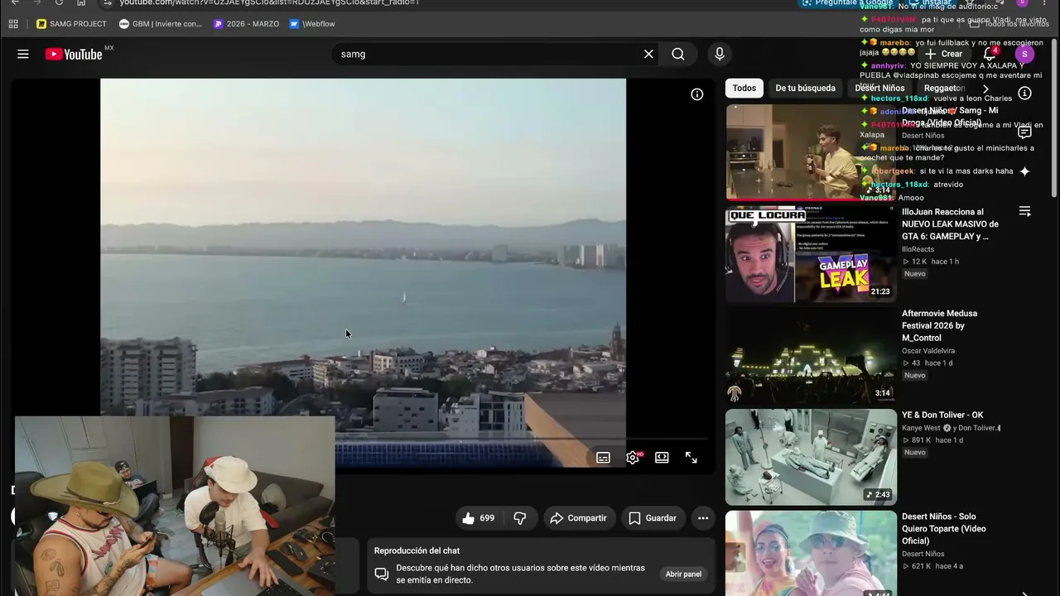Open the YE & Don Toliver - OK title
1060x596 pixels.
(x=942, y=415)
